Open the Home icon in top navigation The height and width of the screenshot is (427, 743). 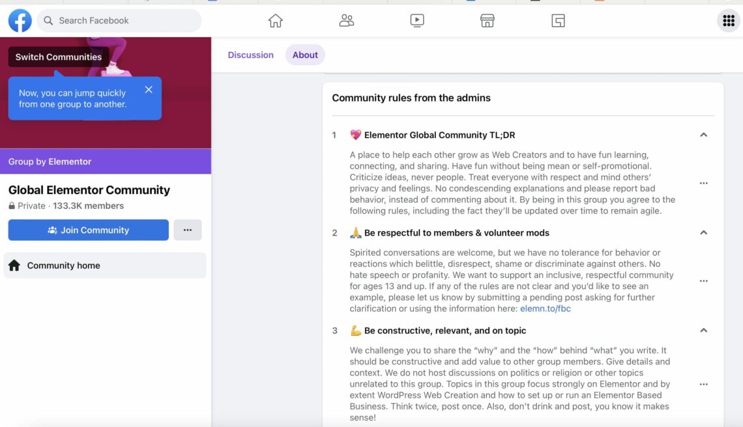click(x=275, y=20)
